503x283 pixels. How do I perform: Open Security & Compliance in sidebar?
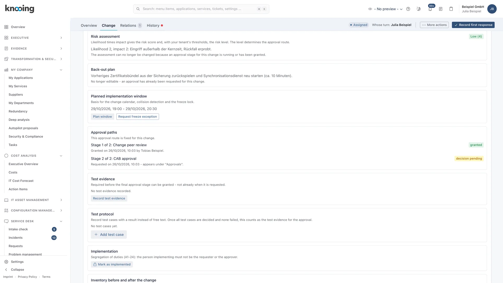coord(26,137)
